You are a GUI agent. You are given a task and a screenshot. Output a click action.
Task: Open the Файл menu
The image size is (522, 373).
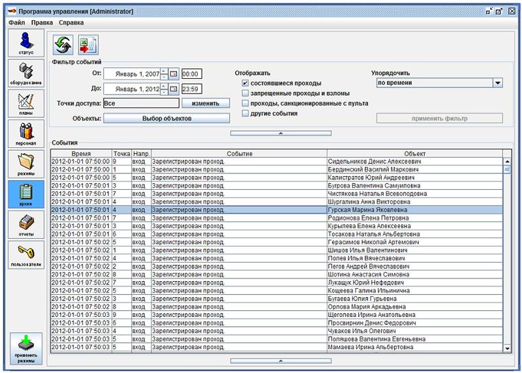(x=16, y=22)
